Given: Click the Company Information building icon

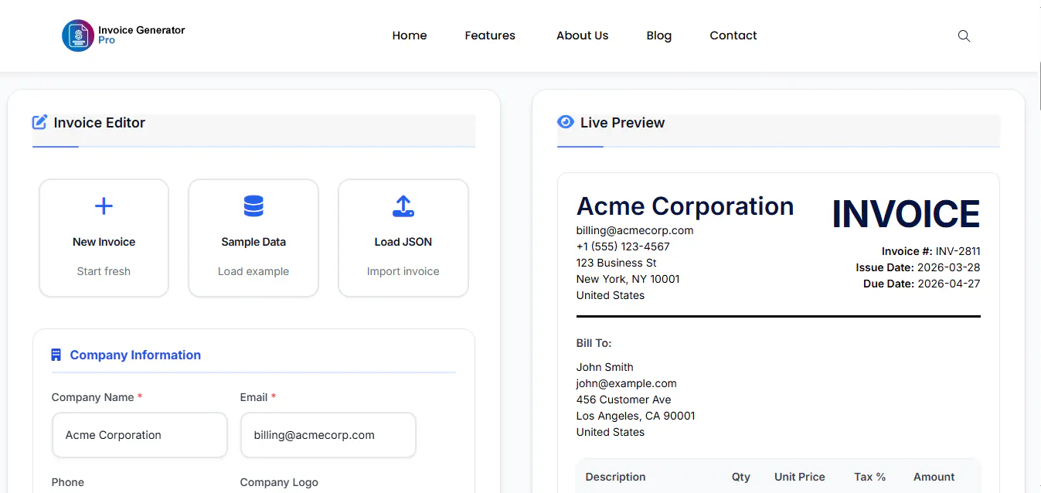Looking at the screenshot, I should tap(56, 355).
